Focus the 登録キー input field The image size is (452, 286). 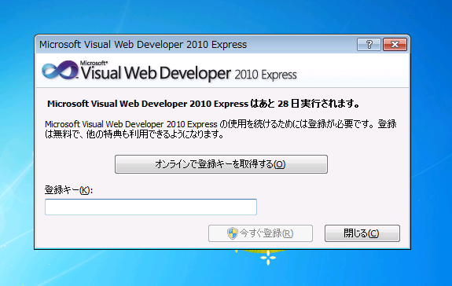pos(151,207)
